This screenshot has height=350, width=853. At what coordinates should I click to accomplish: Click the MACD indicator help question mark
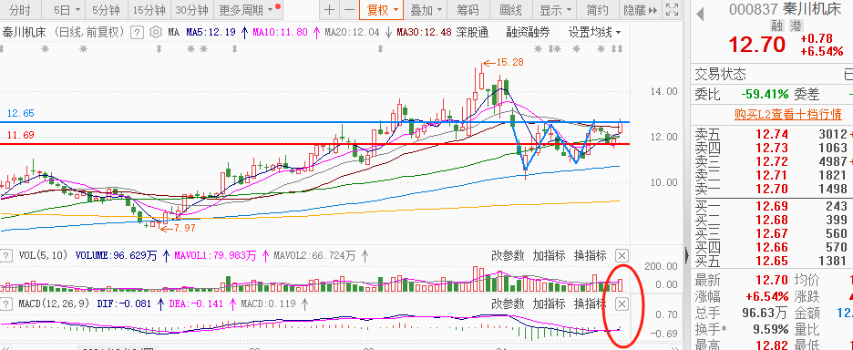[6, 304]
